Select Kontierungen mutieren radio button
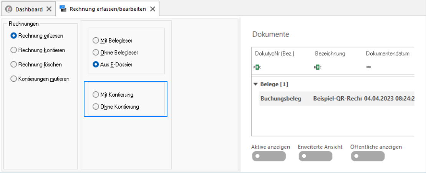This screenshot has height=173, width=426. click(x=40, y=79)
